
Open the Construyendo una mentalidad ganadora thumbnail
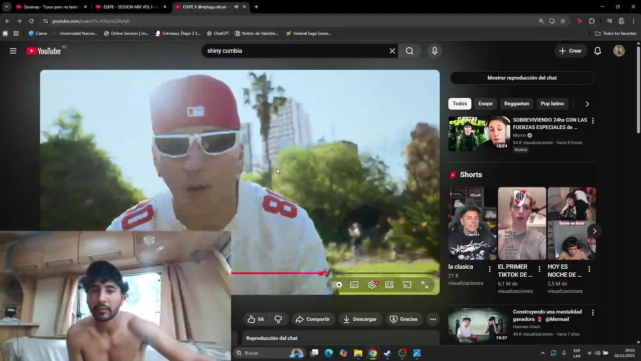coord(479,325)
